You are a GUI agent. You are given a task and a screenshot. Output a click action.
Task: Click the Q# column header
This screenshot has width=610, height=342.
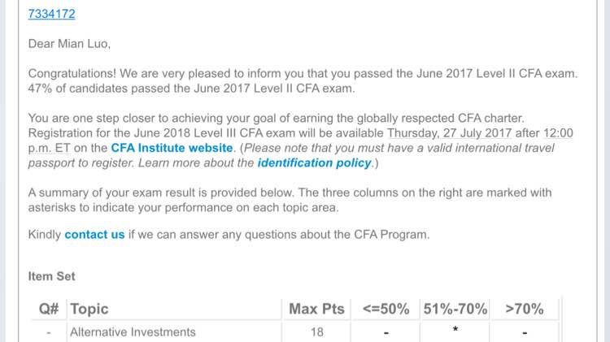coord(49,309)
